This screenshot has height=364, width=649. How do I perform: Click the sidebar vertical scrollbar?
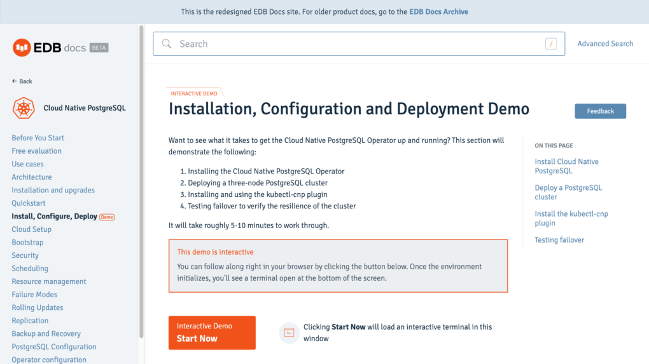click(x=141, y=182)
